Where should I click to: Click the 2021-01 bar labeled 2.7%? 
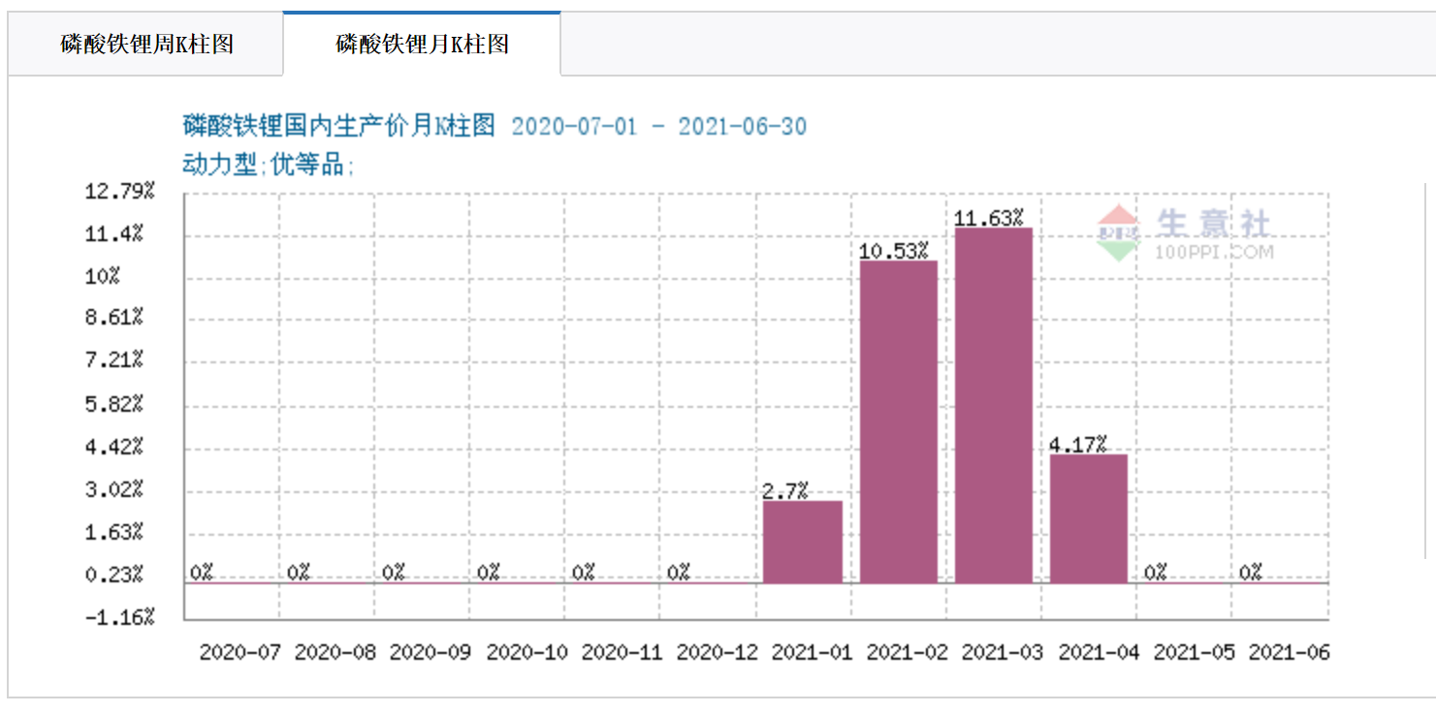803,542
